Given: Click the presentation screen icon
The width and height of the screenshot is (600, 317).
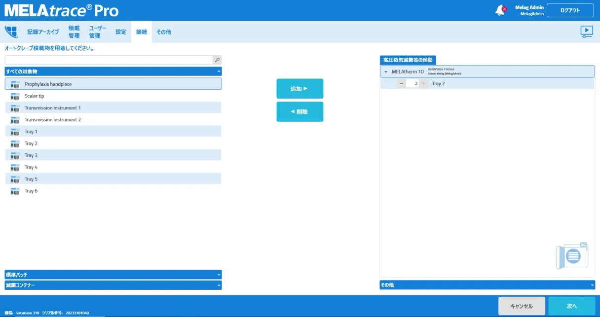Looking at the screenshot, I should pos(586,32).
